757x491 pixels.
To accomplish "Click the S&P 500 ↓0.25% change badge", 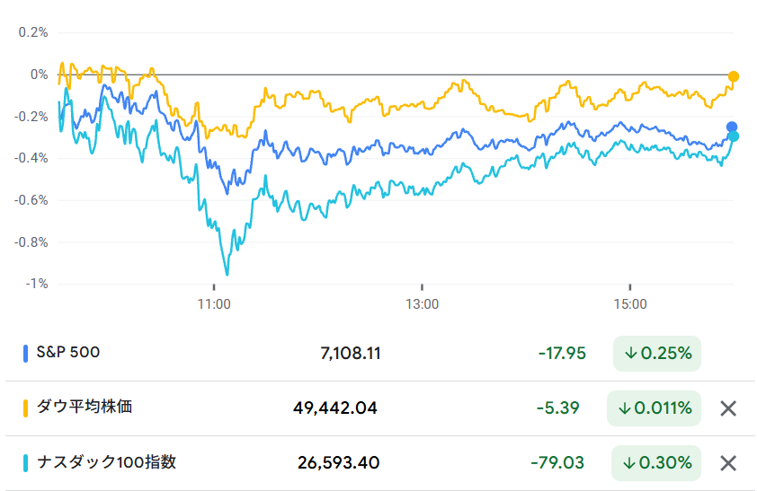I will (x=656, y=354).
